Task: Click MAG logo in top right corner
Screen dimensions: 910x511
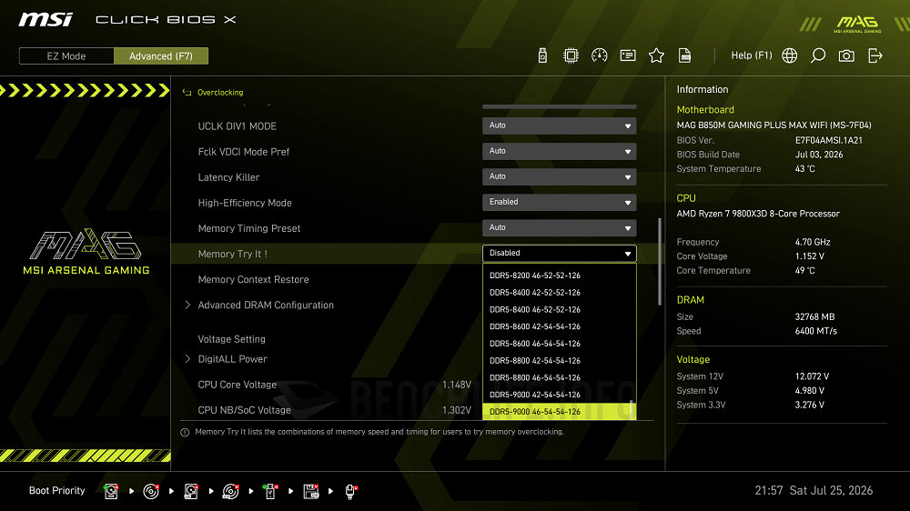Action: pos(857,25)
